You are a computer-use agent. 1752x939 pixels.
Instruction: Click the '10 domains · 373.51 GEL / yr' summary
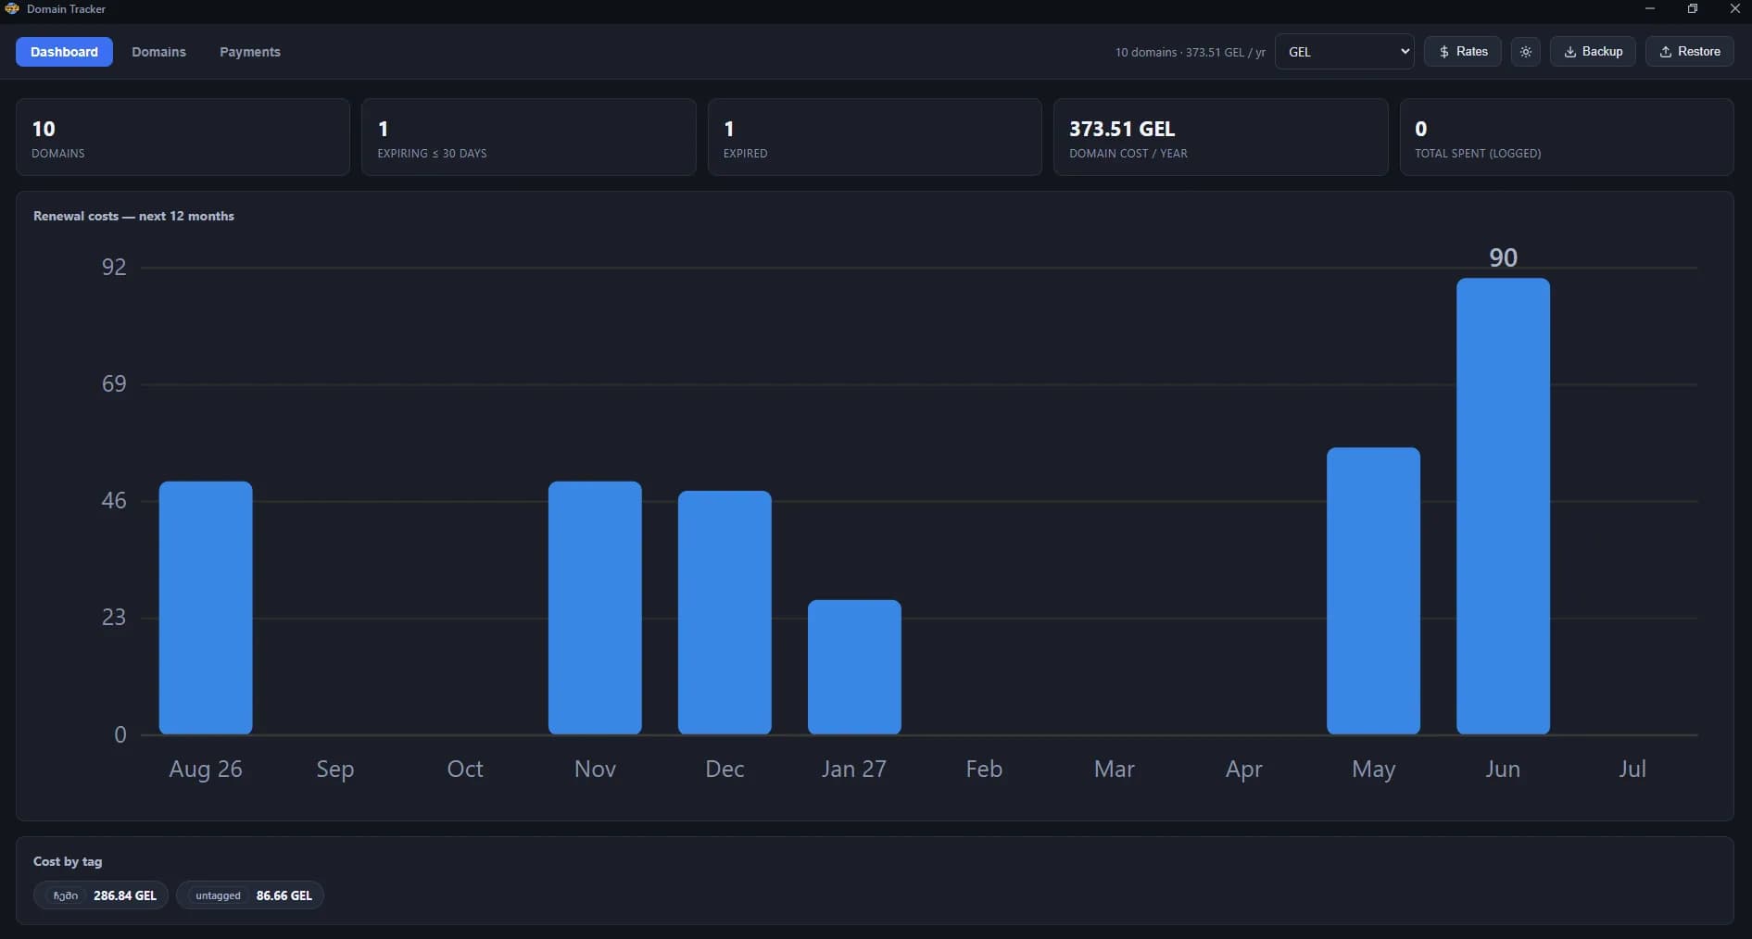click(x=1190, y=52)
